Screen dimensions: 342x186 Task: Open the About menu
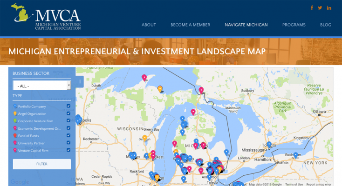[149, 25]
